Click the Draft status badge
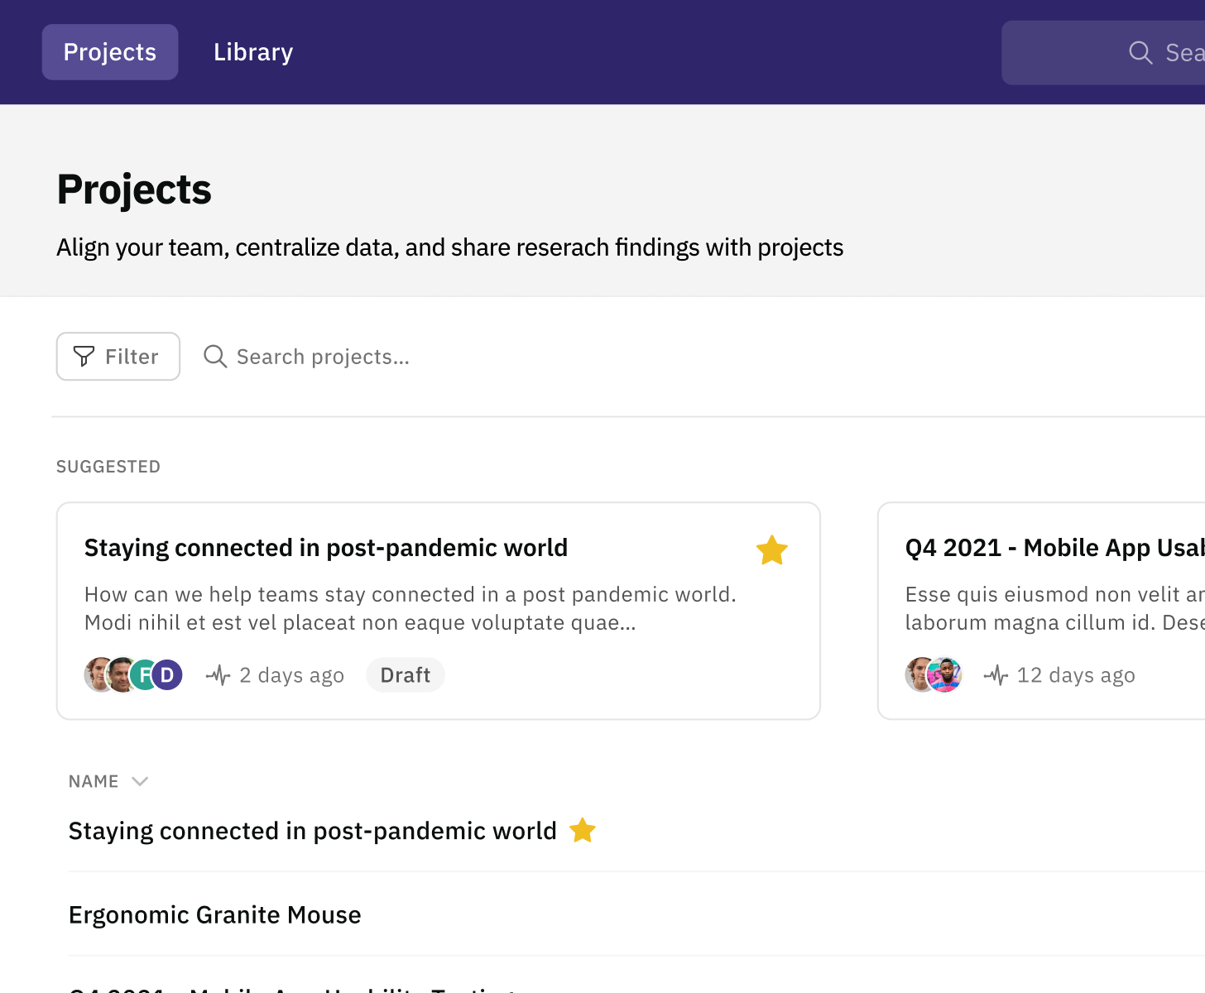The image size is (1205, 993). 405,674
